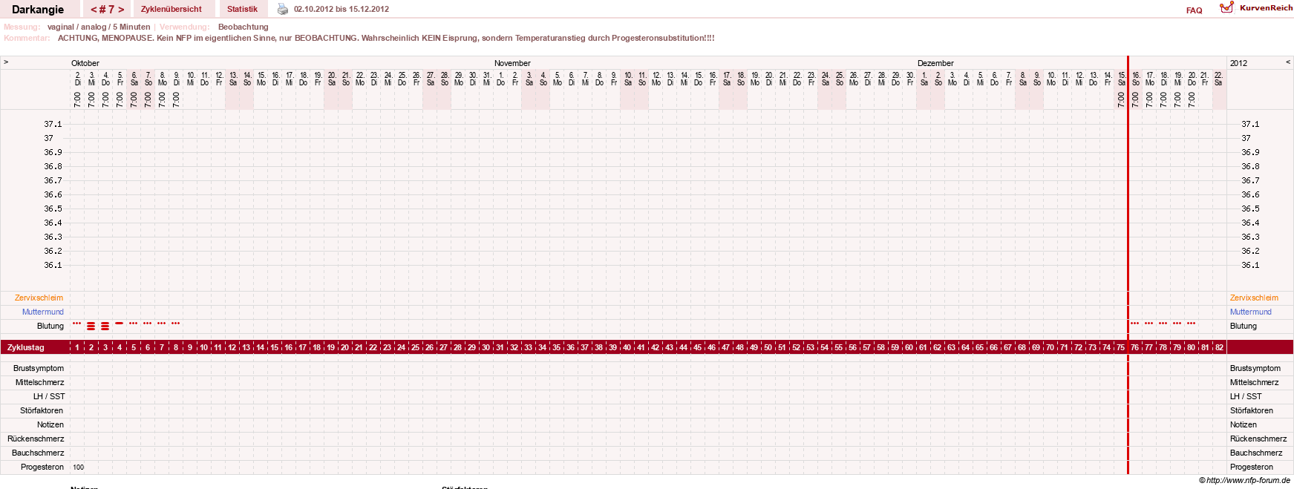
Task: Click the vaginal / analog / 5 Minuten measurement text
Action: pyautogui.click(x=99, y=27)
